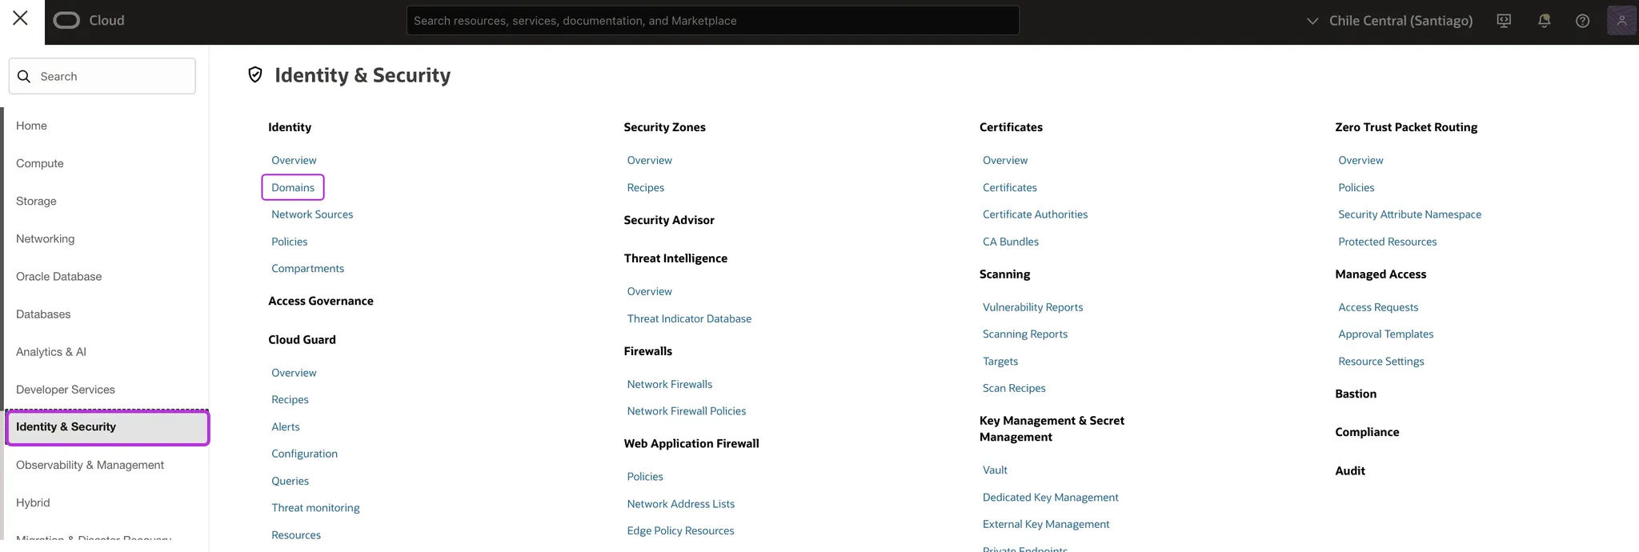1639x552 pixels.
Task: Click the magnifier icon in sidebar search
Action: tap(24, 76)
